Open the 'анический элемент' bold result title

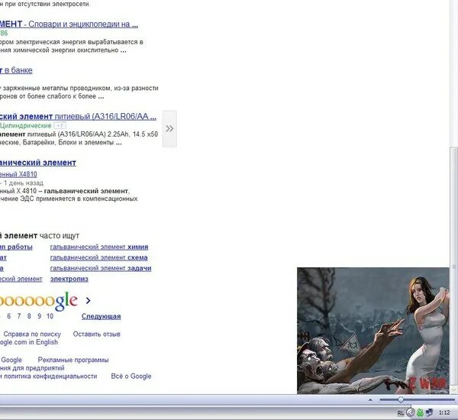click(x=38, y=163)
